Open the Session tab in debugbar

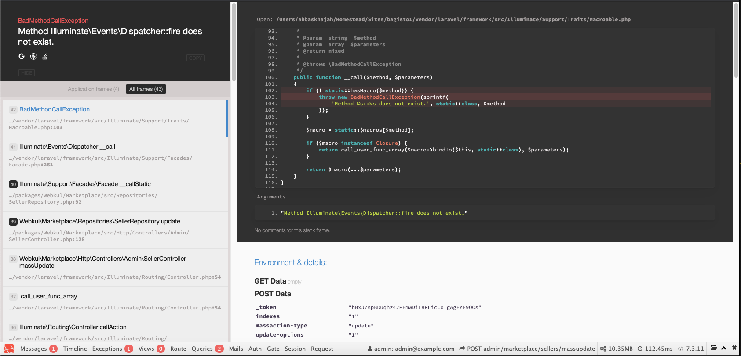point(295,349)
